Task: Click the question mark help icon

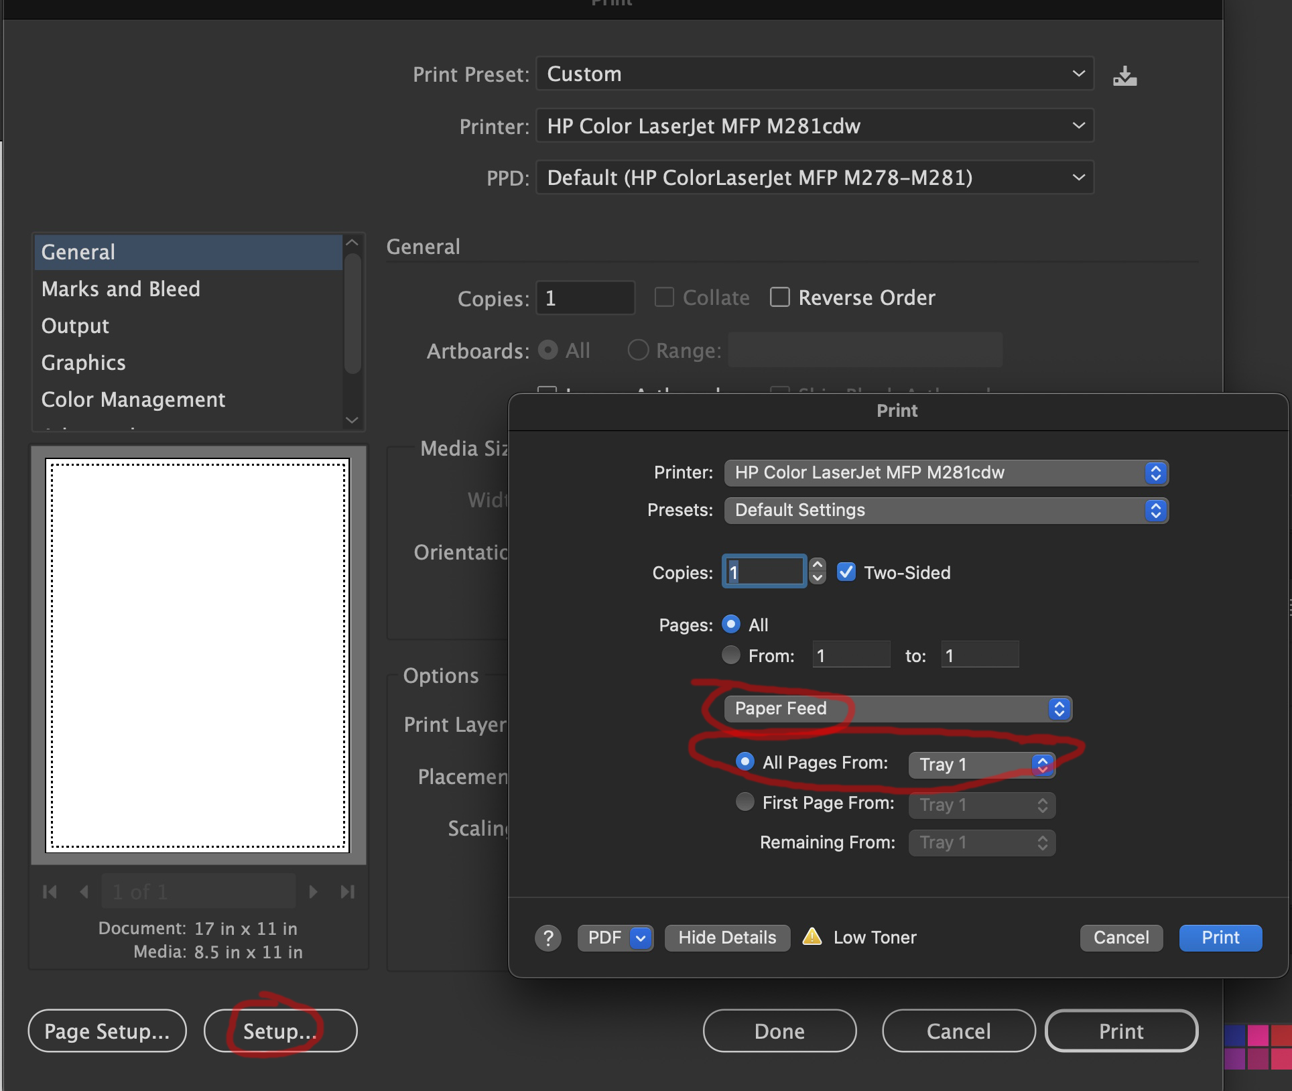Action: click(x=548, y=938)
